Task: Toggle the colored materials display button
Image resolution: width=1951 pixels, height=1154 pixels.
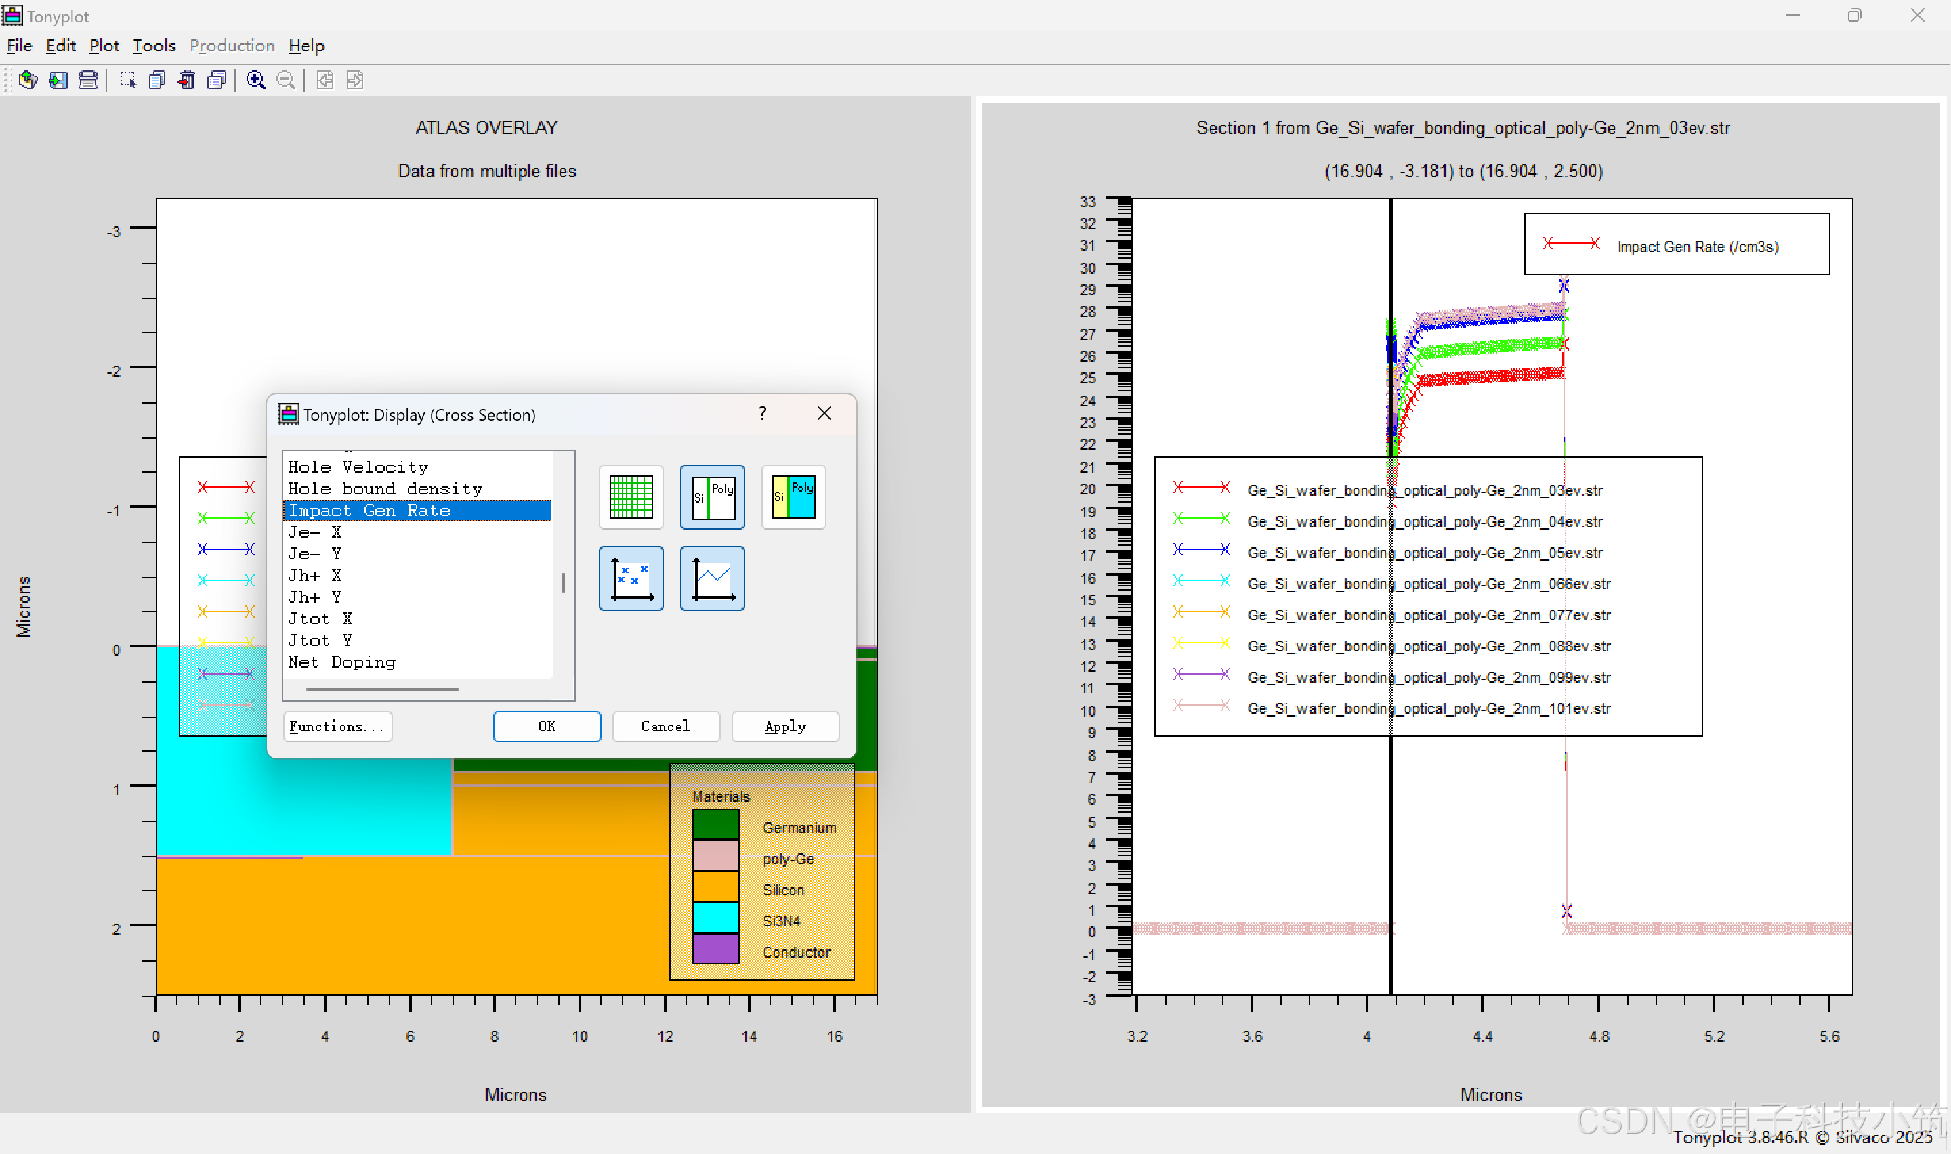Action: 793,497
